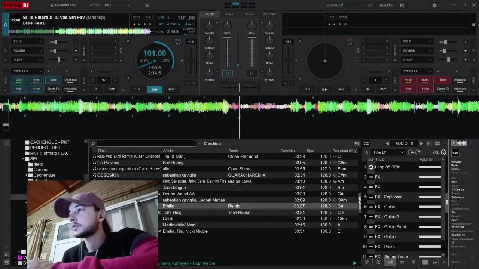Toggle headphone cue for left mixer channel
Image resolution: width=479 pixels, height=269 pixels.
tap(228, 74)
